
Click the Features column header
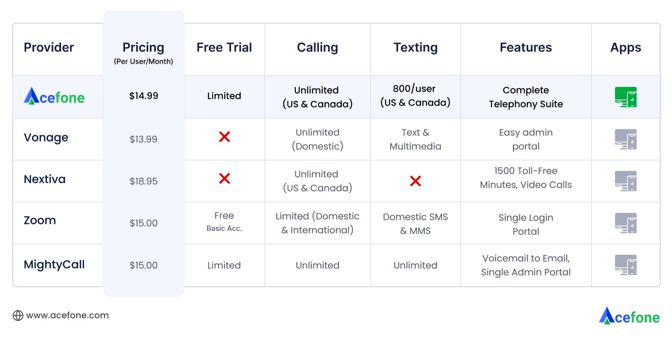(525, 48)
